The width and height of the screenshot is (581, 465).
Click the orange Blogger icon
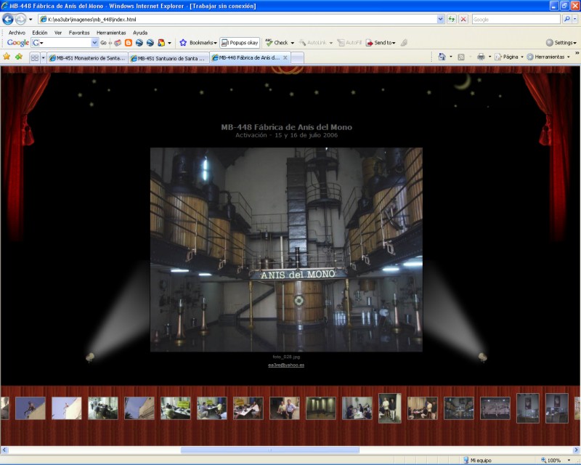[129, 43]
